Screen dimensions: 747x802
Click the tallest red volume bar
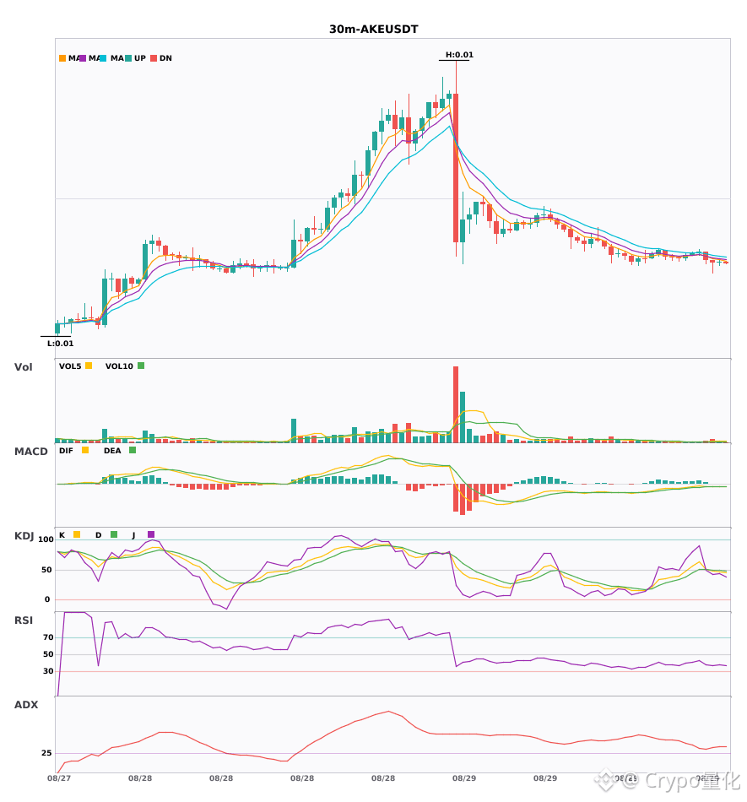456,404
